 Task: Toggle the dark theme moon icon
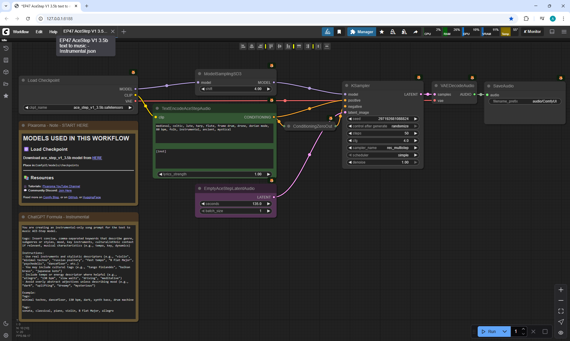point(6,324)
